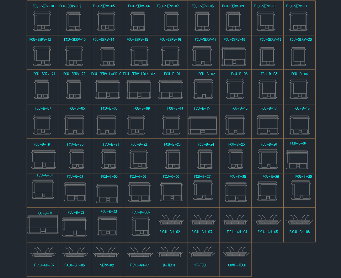
Task: Select the FCU-G-01 unit drawing
Action: [43, 189]
